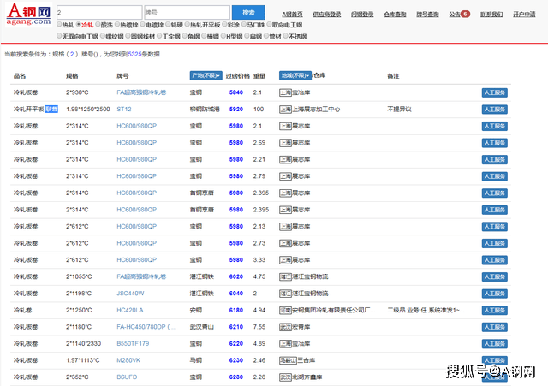Open the 仓库查询 nav link
This screenshot has width=548, height=386.
[395, 15]
